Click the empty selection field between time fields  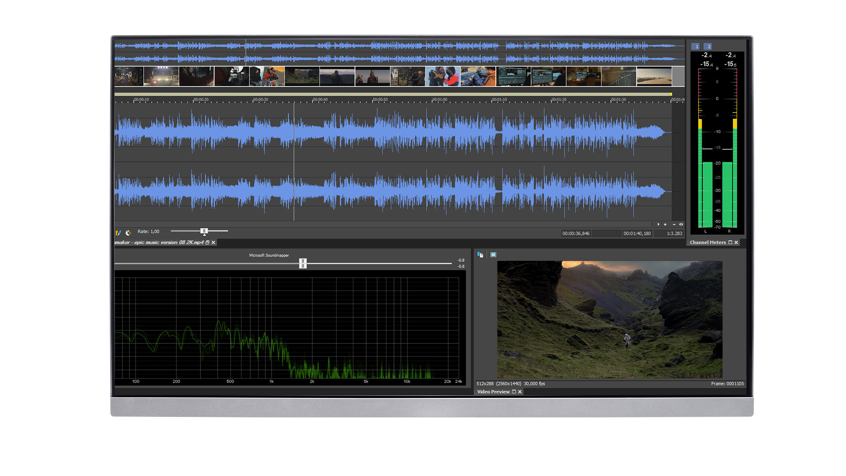(606, 234)
